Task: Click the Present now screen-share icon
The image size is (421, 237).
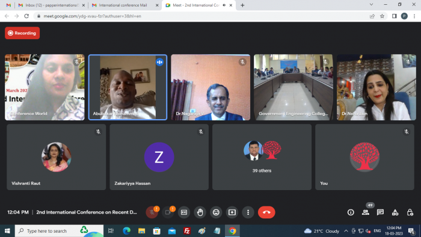Action: tap(232, 212)
